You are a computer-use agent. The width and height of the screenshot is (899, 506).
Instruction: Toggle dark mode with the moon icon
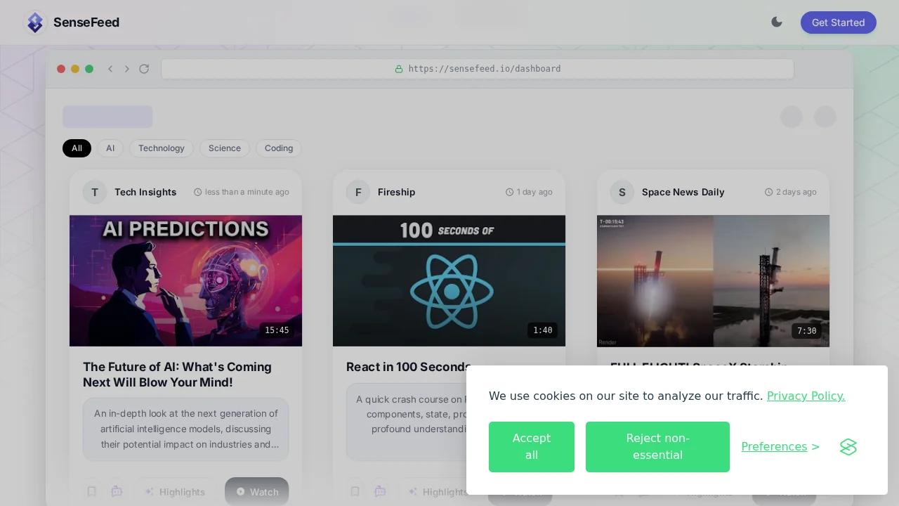tap(777, 22)
